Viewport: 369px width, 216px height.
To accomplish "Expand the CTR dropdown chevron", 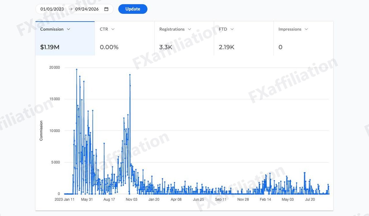I will pos(113,29).
